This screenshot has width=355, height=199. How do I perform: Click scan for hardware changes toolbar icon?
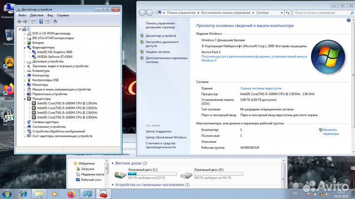point(55,22)
